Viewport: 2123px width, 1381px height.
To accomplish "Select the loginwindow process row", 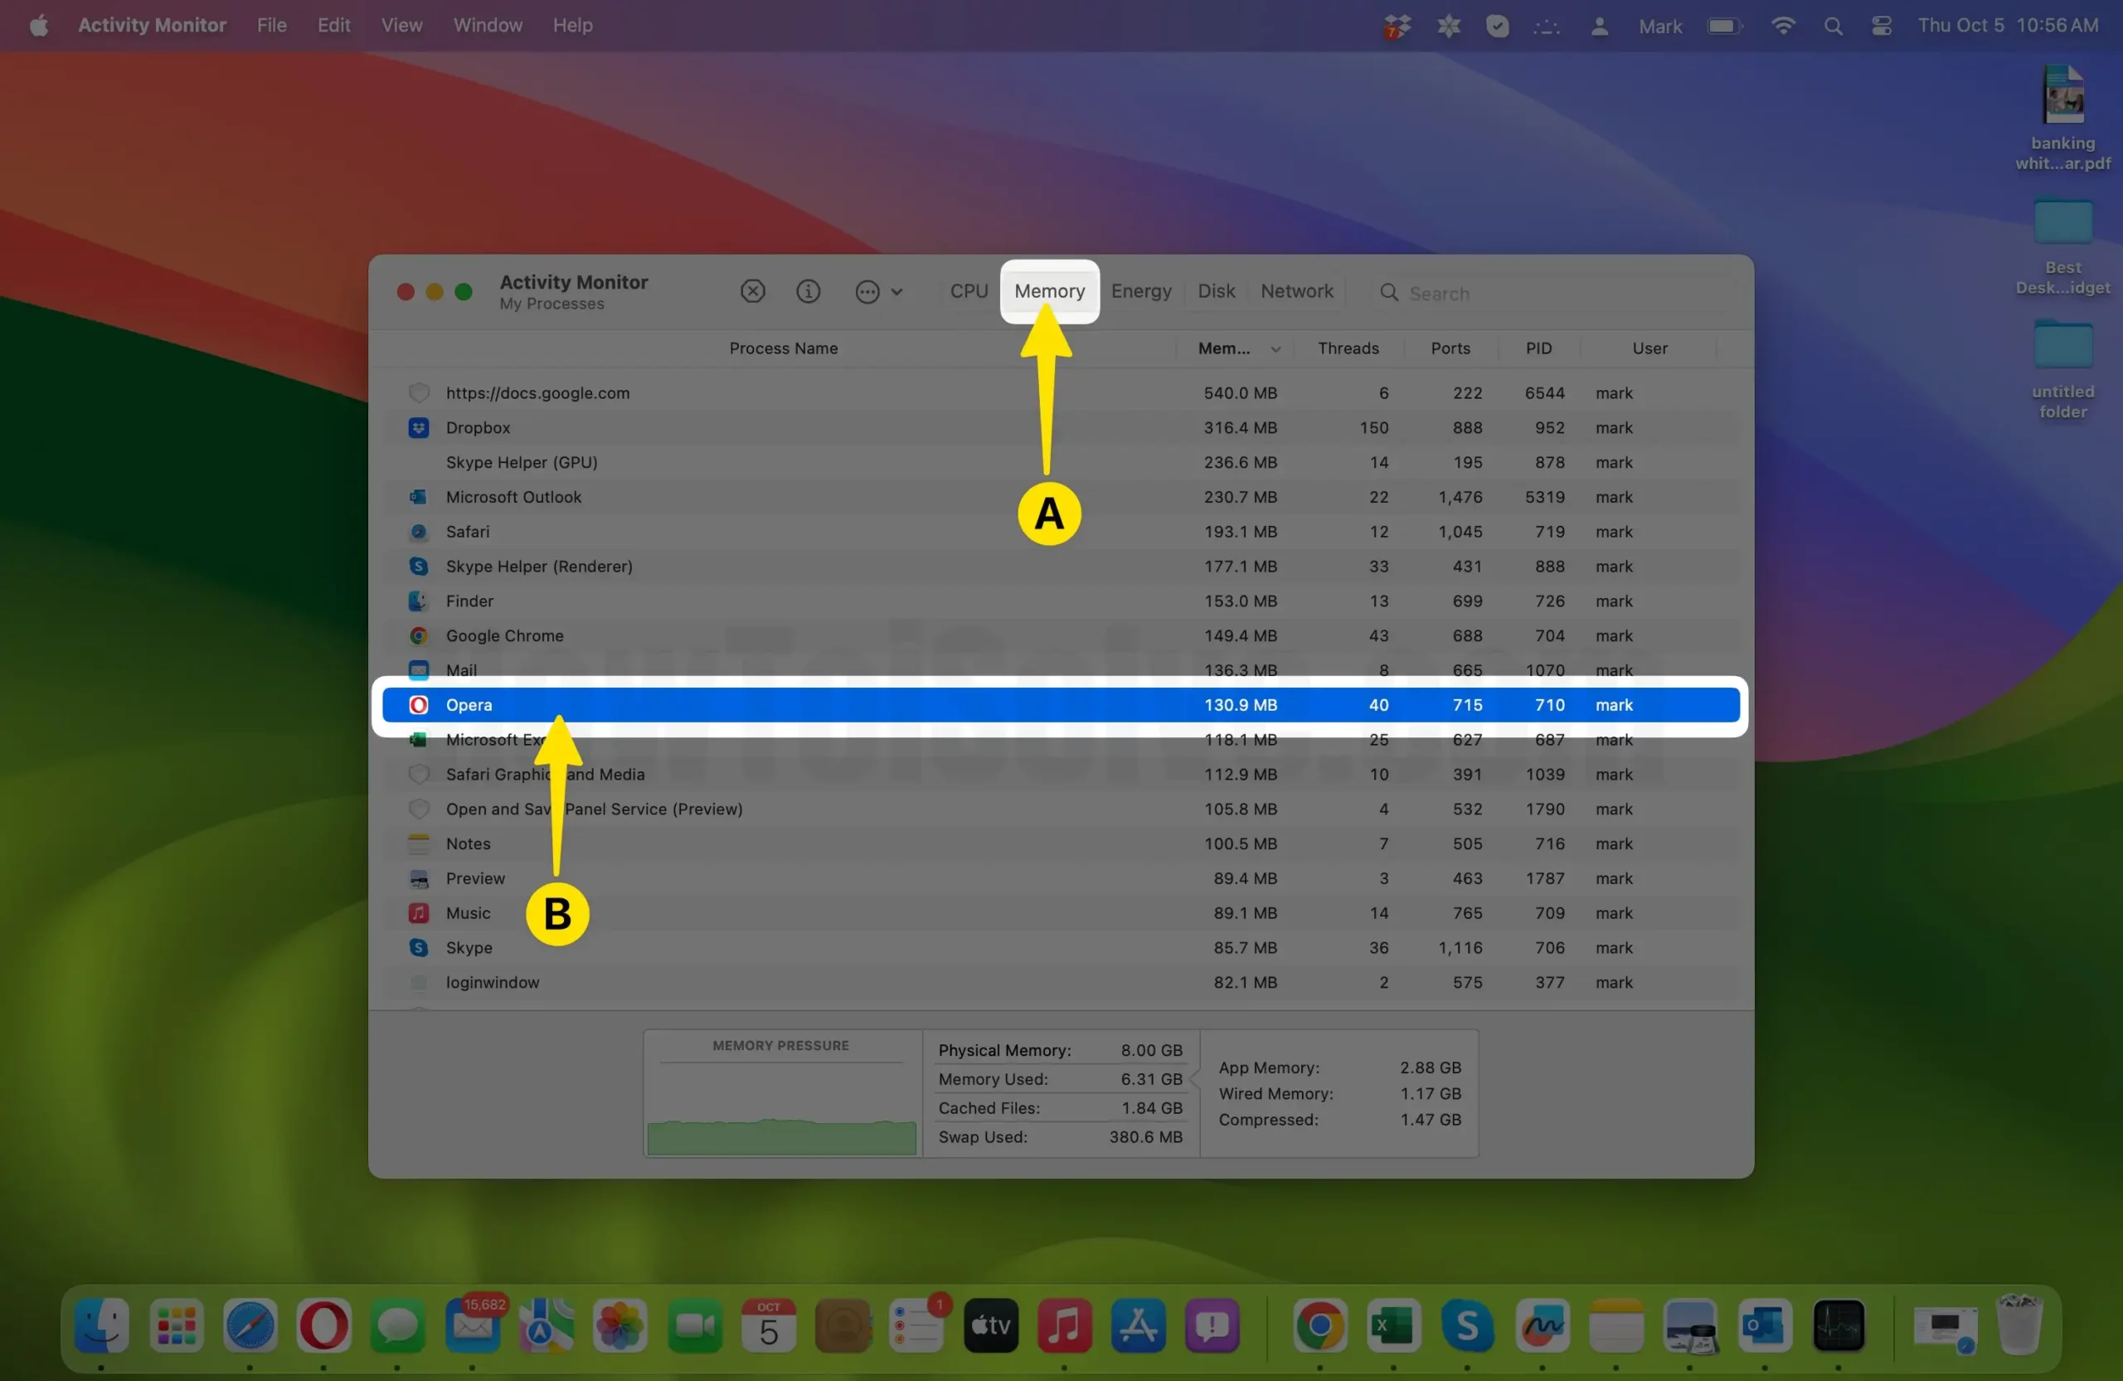I will (1061, 983).
